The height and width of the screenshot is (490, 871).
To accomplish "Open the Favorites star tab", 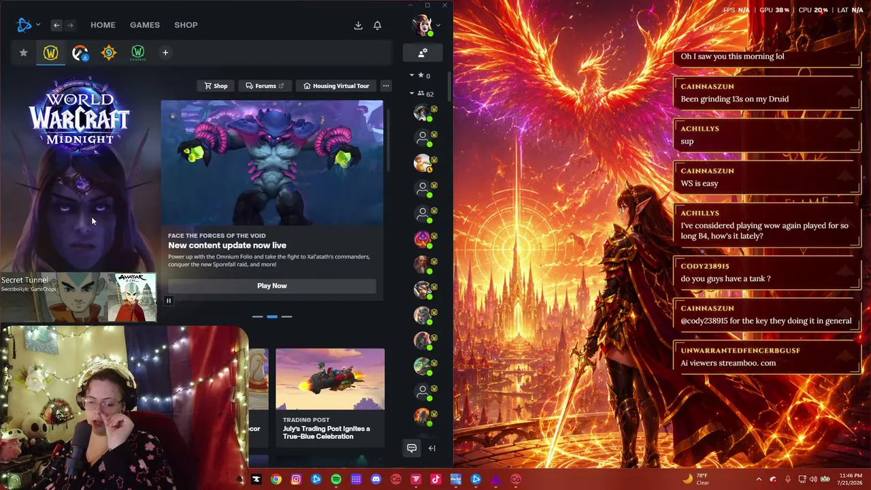I will pyautogui.click(x=23, y=52).
